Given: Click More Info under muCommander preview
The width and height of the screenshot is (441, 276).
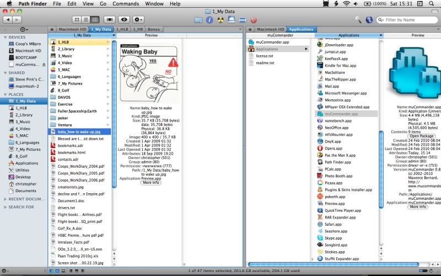Looking at the screenshot, I should click(418, 206).
